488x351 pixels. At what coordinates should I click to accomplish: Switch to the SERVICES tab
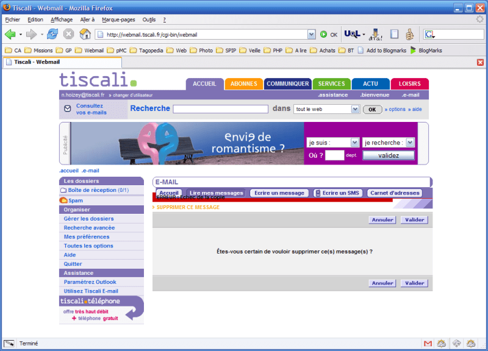(331, 84)
